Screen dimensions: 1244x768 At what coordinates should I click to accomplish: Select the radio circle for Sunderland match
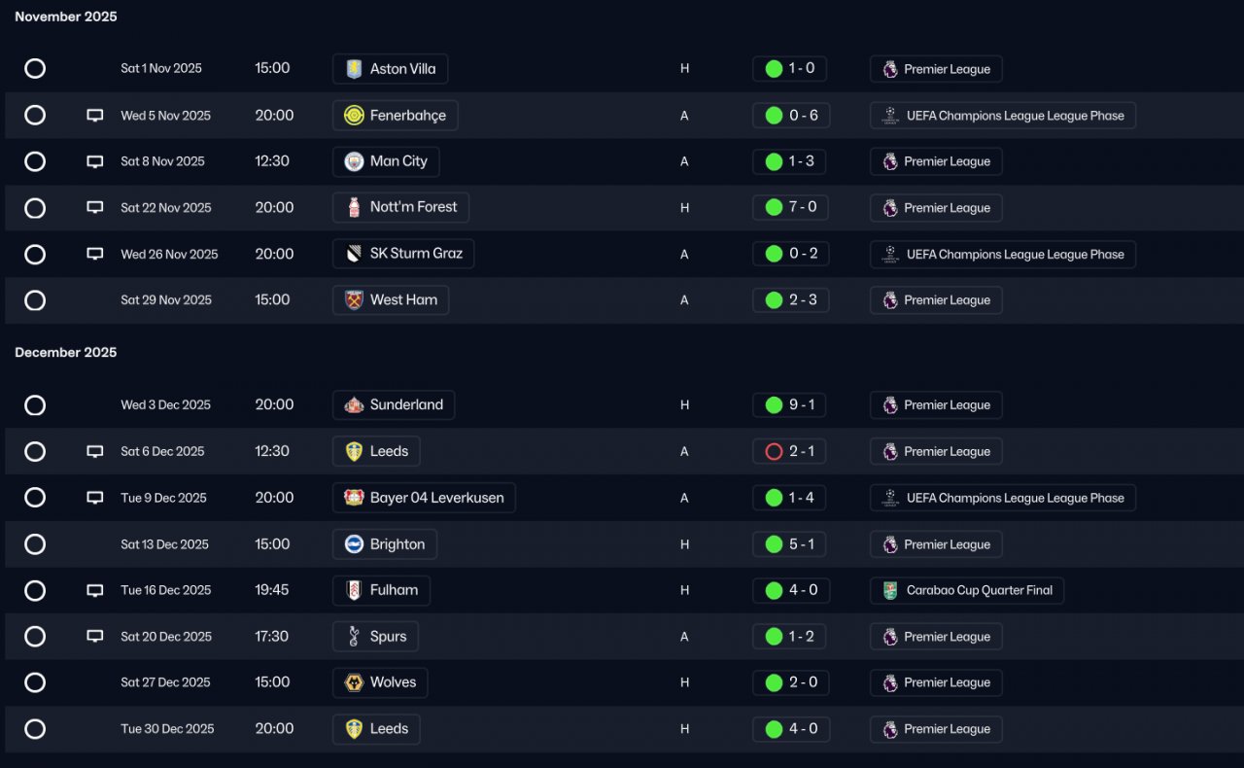(x=35, y=405)
